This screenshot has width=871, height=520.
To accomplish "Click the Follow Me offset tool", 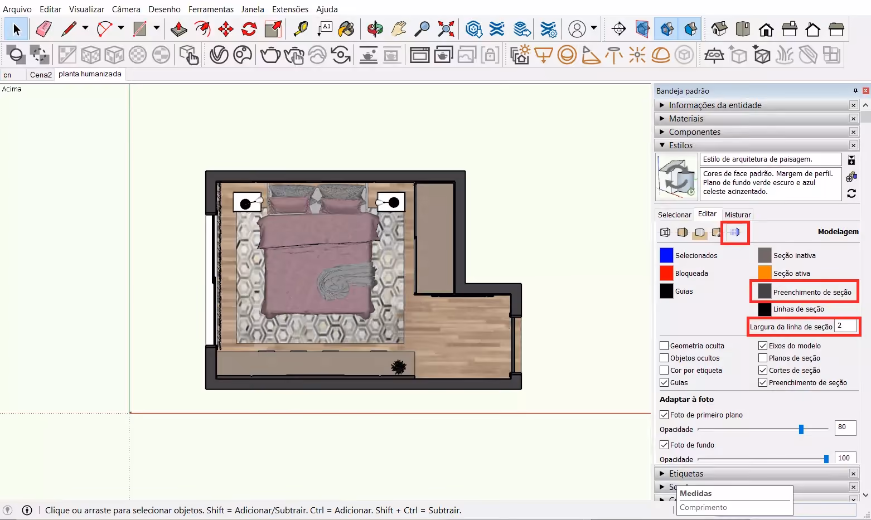I will (202, 29).
